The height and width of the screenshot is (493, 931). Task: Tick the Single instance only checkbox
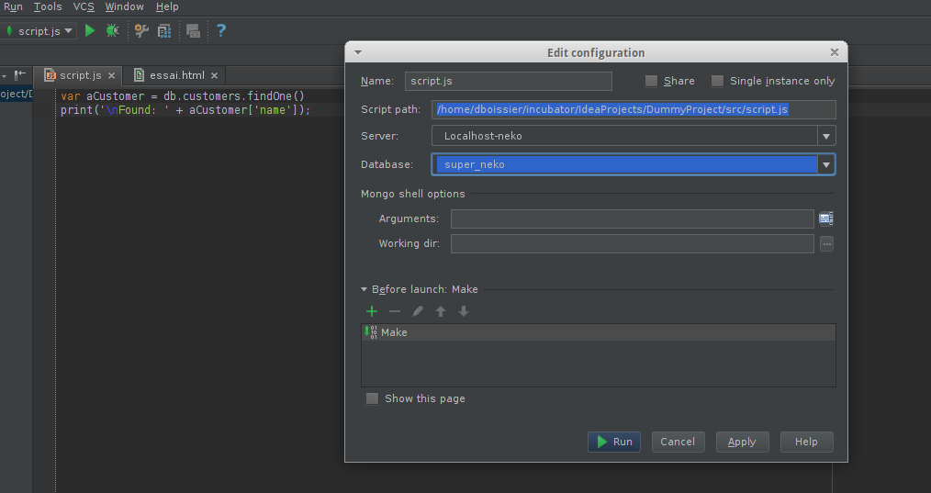click(x=718, y=81)
